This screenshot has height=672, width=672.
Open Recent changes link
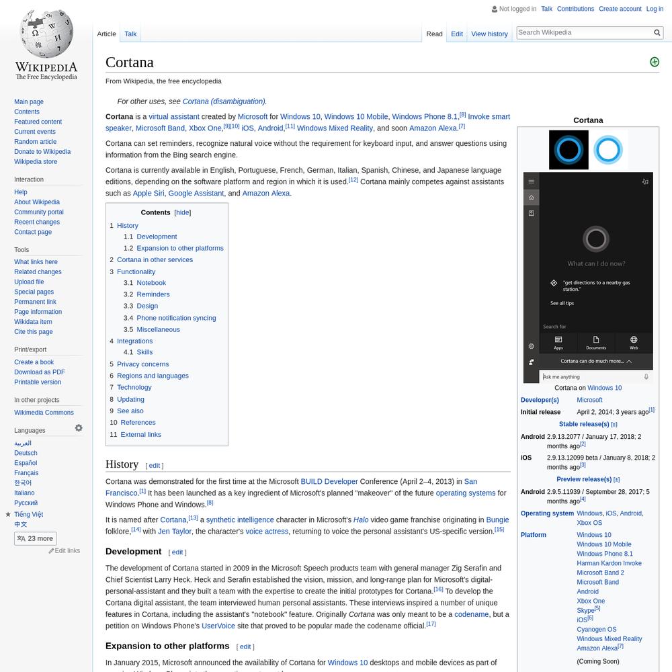[x=37, y=222]
